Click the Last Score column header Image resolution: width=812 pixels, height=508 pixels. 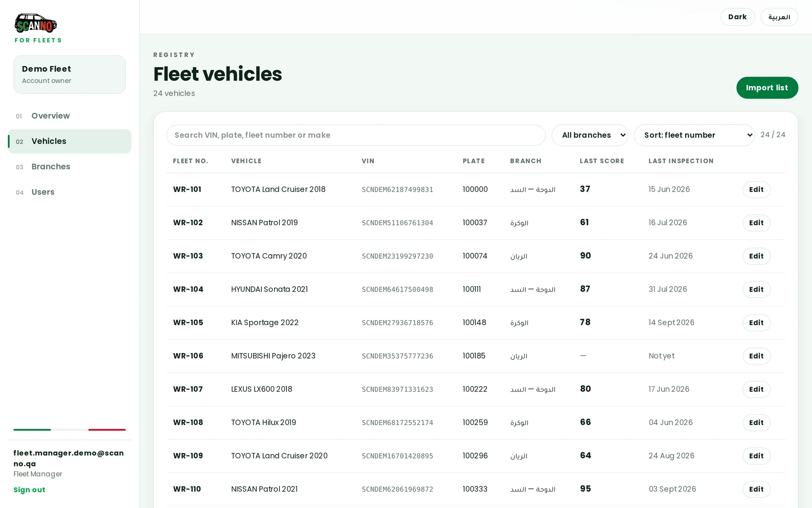point(602,161)
